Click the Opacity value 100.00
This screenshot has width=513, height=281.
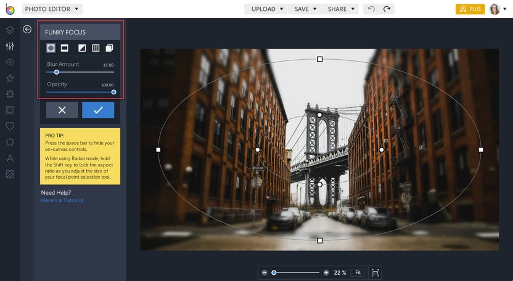107,85
